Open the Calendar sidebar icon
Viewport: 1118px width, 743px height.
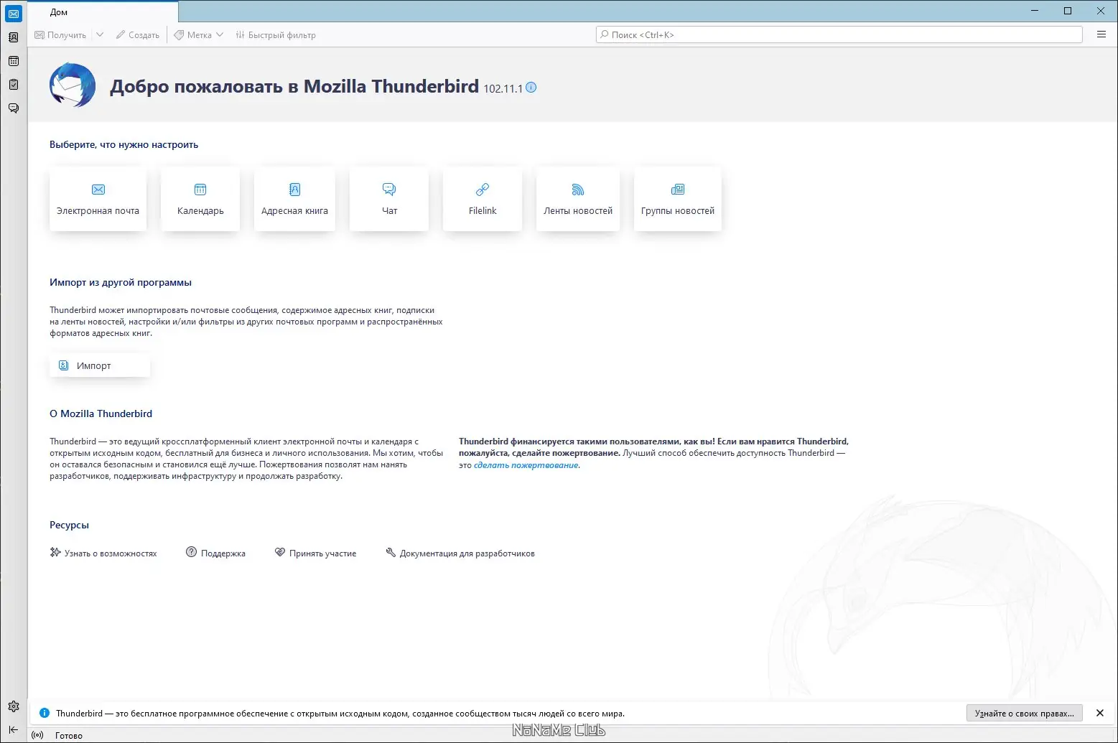pyautogui.click(x=14, y=61)
